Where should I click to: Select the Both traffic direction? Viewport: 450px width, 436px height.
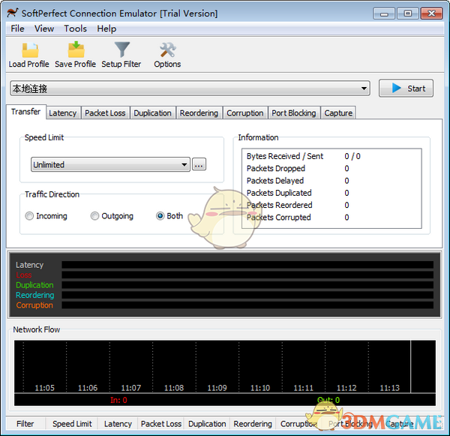[x=169, y=216]
